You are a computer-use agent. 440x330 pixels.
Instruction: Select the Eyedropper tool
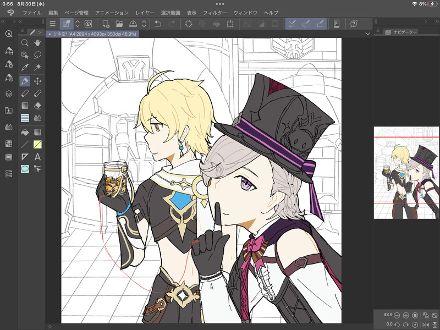coord(25,67)
